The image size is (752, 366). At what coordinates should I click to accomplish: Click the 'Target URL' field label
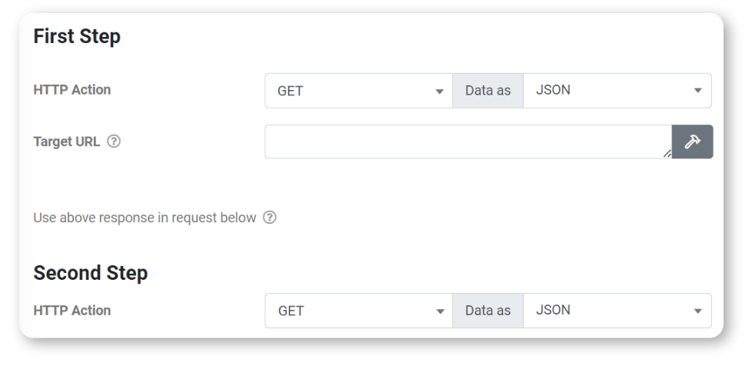67,141
